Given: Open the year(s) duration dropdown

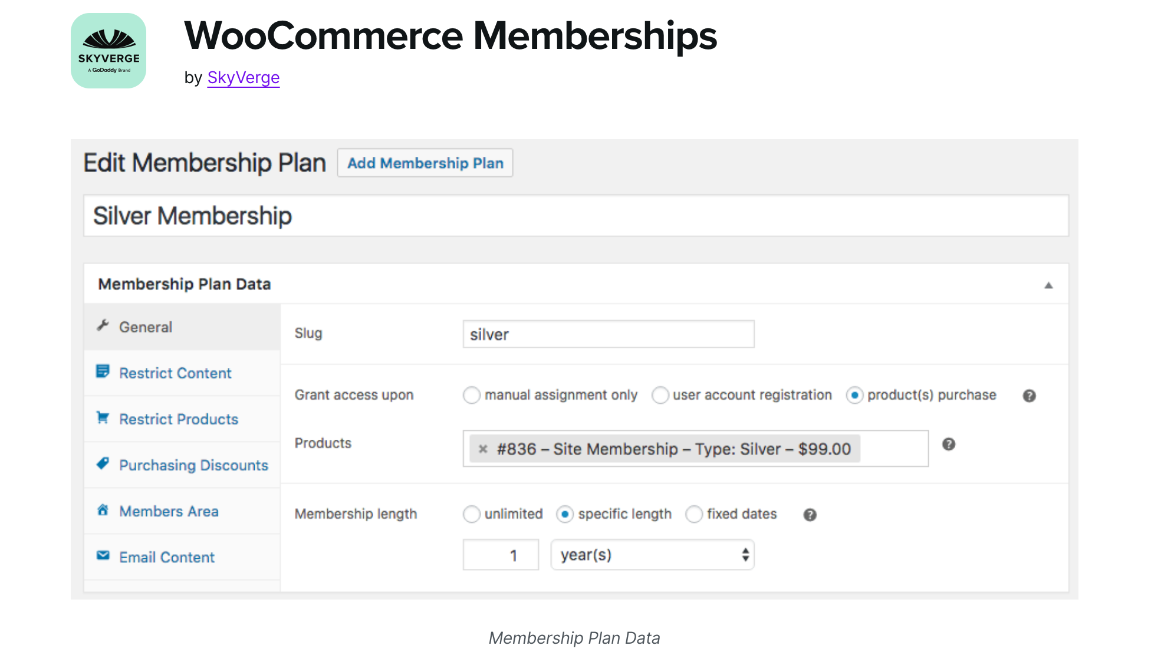Looking at the screenshot, I should point(652,555).
